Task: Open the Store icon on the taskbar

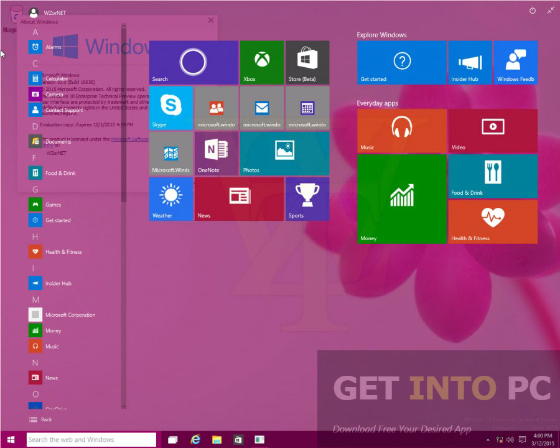Action: click(x=238, y=439)
